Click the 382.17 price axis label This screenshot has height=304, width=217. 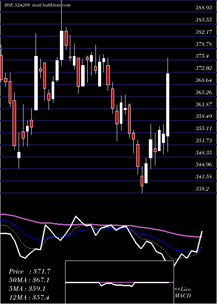(204, 32)
